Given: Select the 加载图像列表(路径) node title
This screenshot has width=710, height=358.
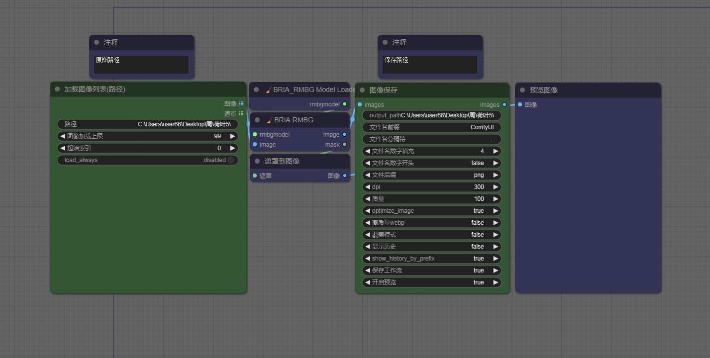Looking at the screenshot, I should tap(95, 89).
